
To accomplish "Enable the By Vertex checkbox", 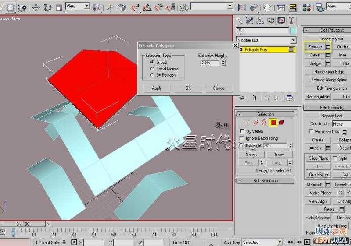I will (242, 131).
